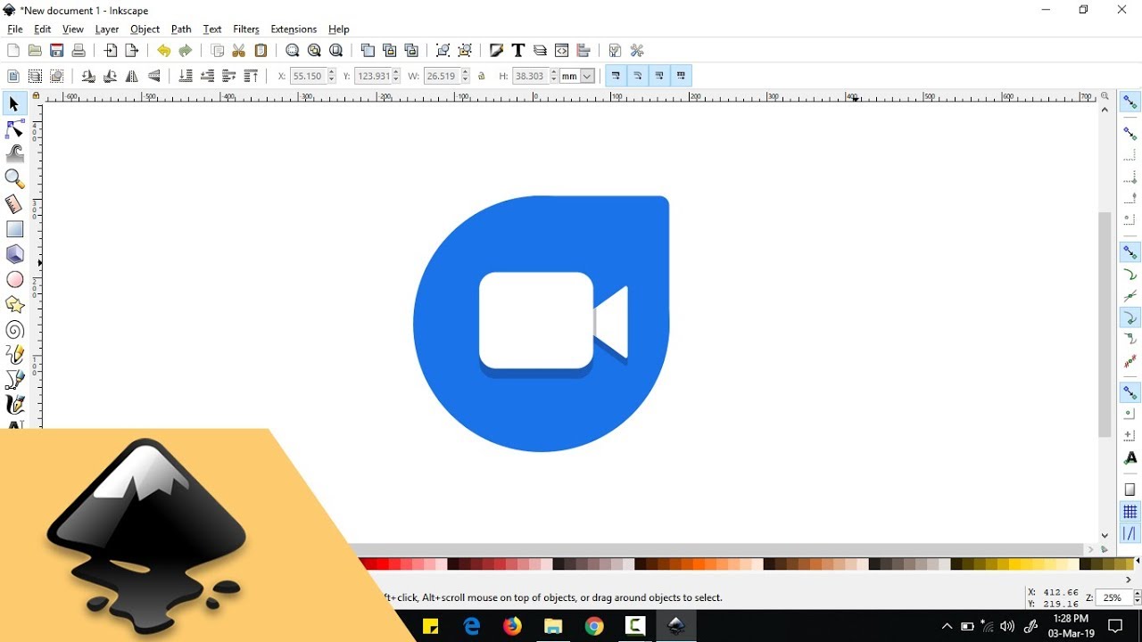Toggle the enable snapping button

point(1130,103)
